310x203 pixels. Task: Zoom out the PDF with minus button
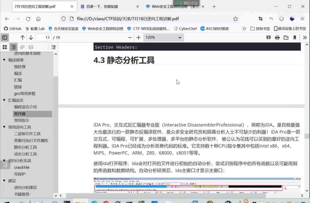tap(130, 37)
